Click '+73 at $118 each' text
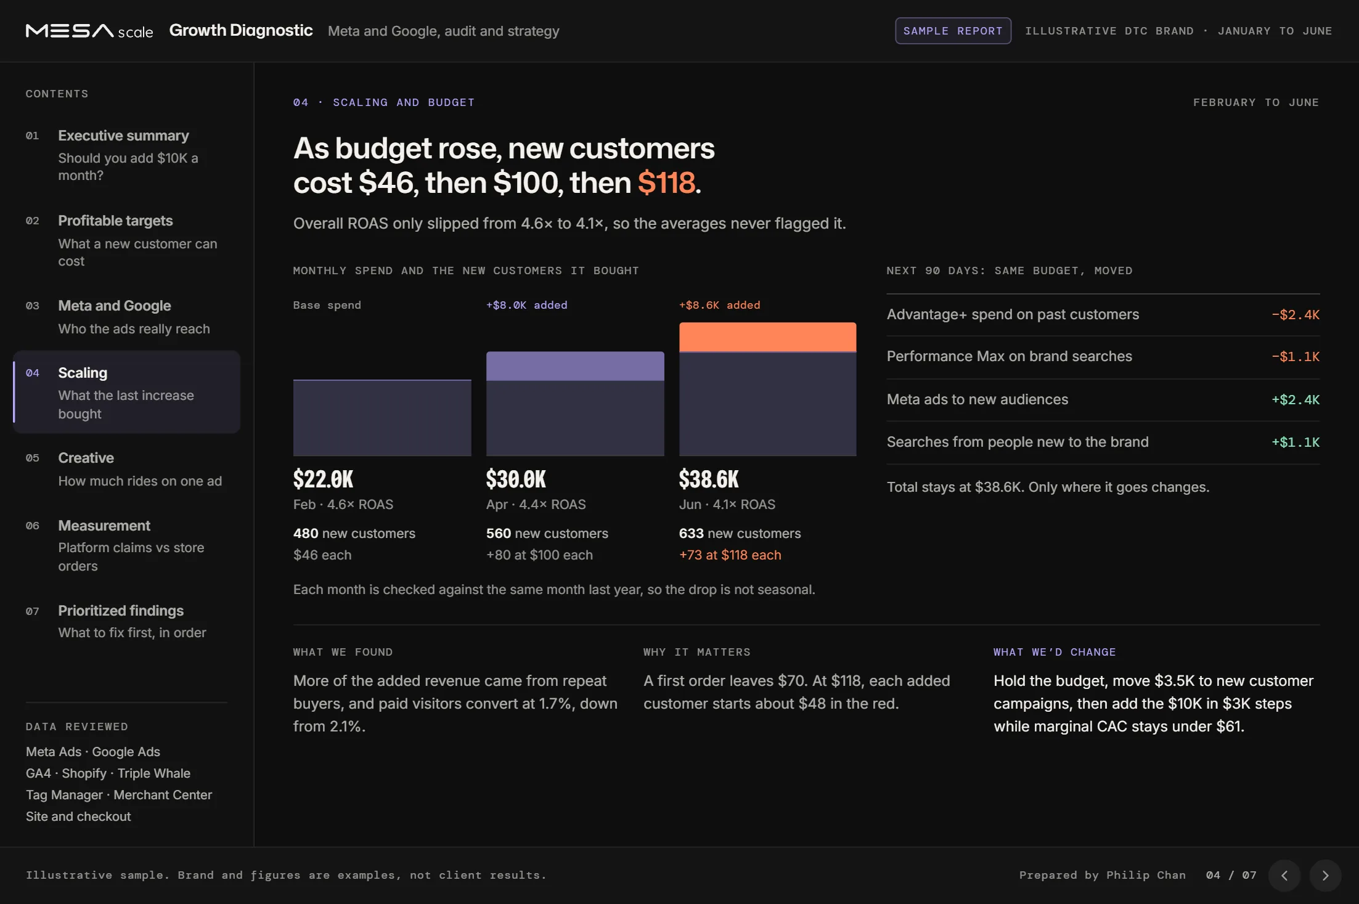 pyautogui.click(x=730, y=555)
